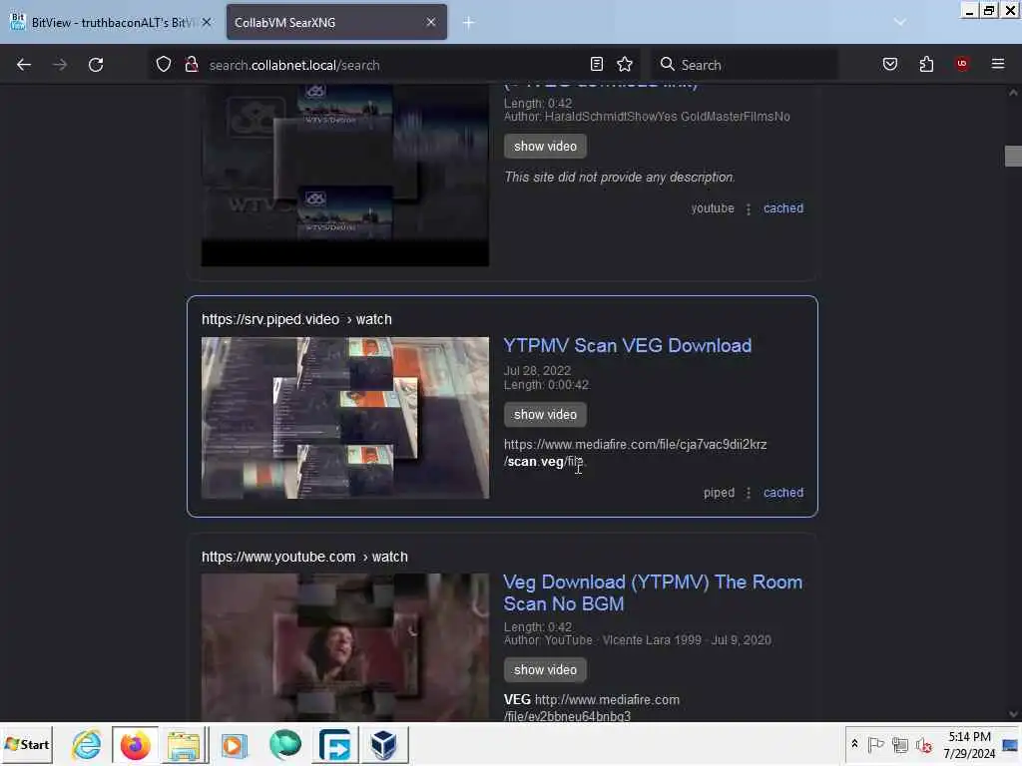
Task: Open Windows Media Player taskbar icon
Action: (x=234, y=744)
